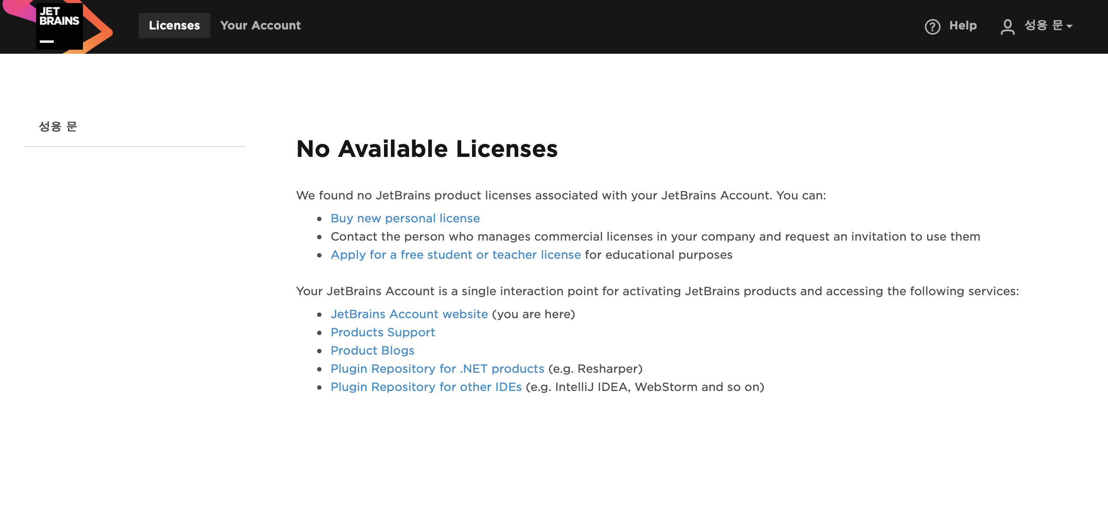Click the JetBrains logo

click(x=59, y=26)
